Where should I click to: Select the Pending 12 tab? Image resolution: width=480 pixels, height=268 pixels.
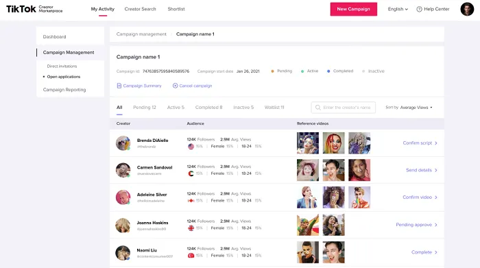click(145, 108)
